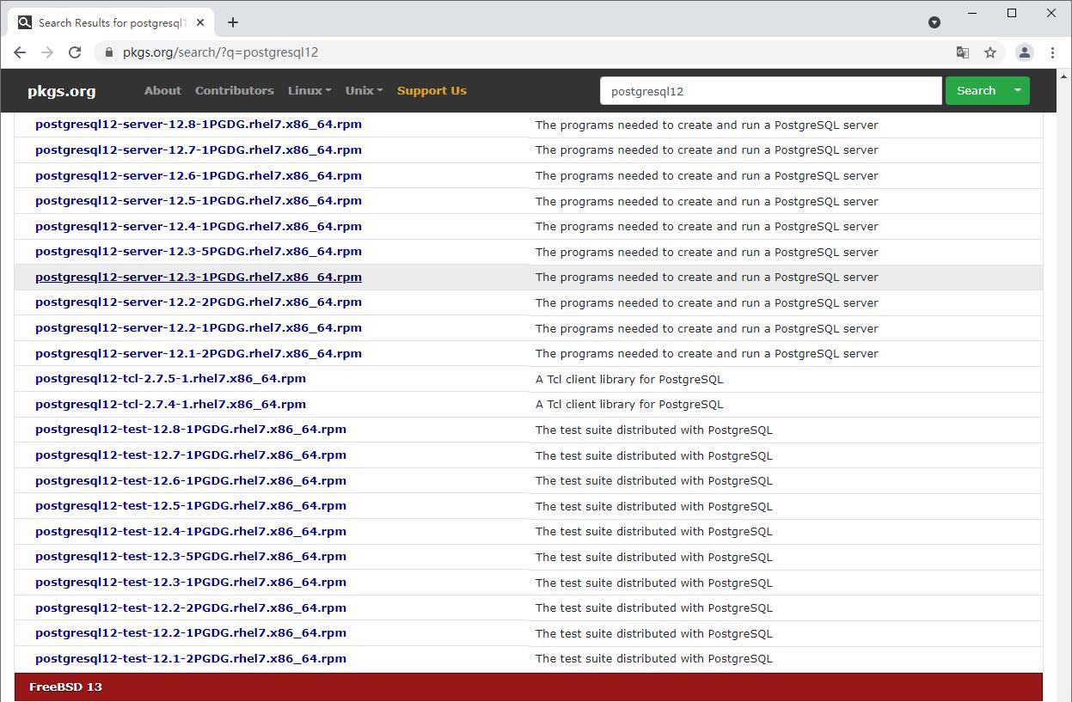Open postgresql12-test-12.7-1PGDG.rhel7 package
Screen dimensions: 1072x702
click(x=191, y=455)
